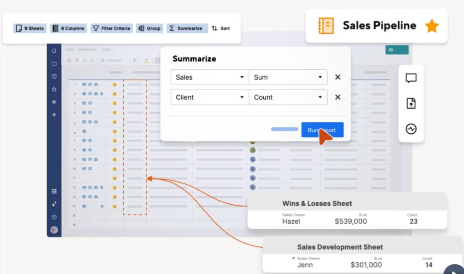Remove the Client Count summary row

pyautogui.click(x=338, y=97)
